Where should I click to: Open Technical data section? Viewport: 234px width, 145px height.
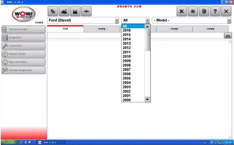pyautogui.click(x=23, y=29)
